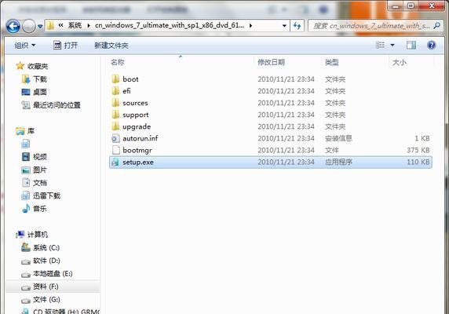Open the help question mark icon
This screenshot has height=314, width=449.
(x=431, y=45)
